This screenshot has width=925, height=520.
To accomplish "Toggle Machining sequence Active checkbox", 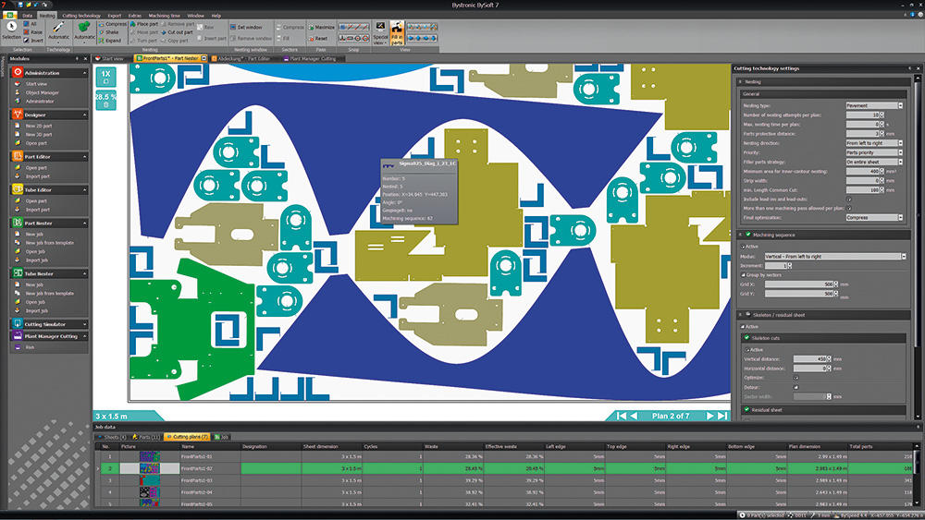I will (x=744, y=247).
